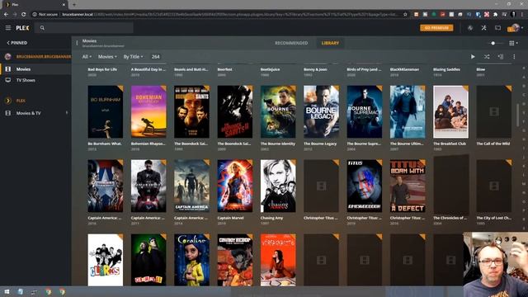Open the activity icon in header
Image resolution: width=528 pixels, height=297 pixels.
pos(470,28)
